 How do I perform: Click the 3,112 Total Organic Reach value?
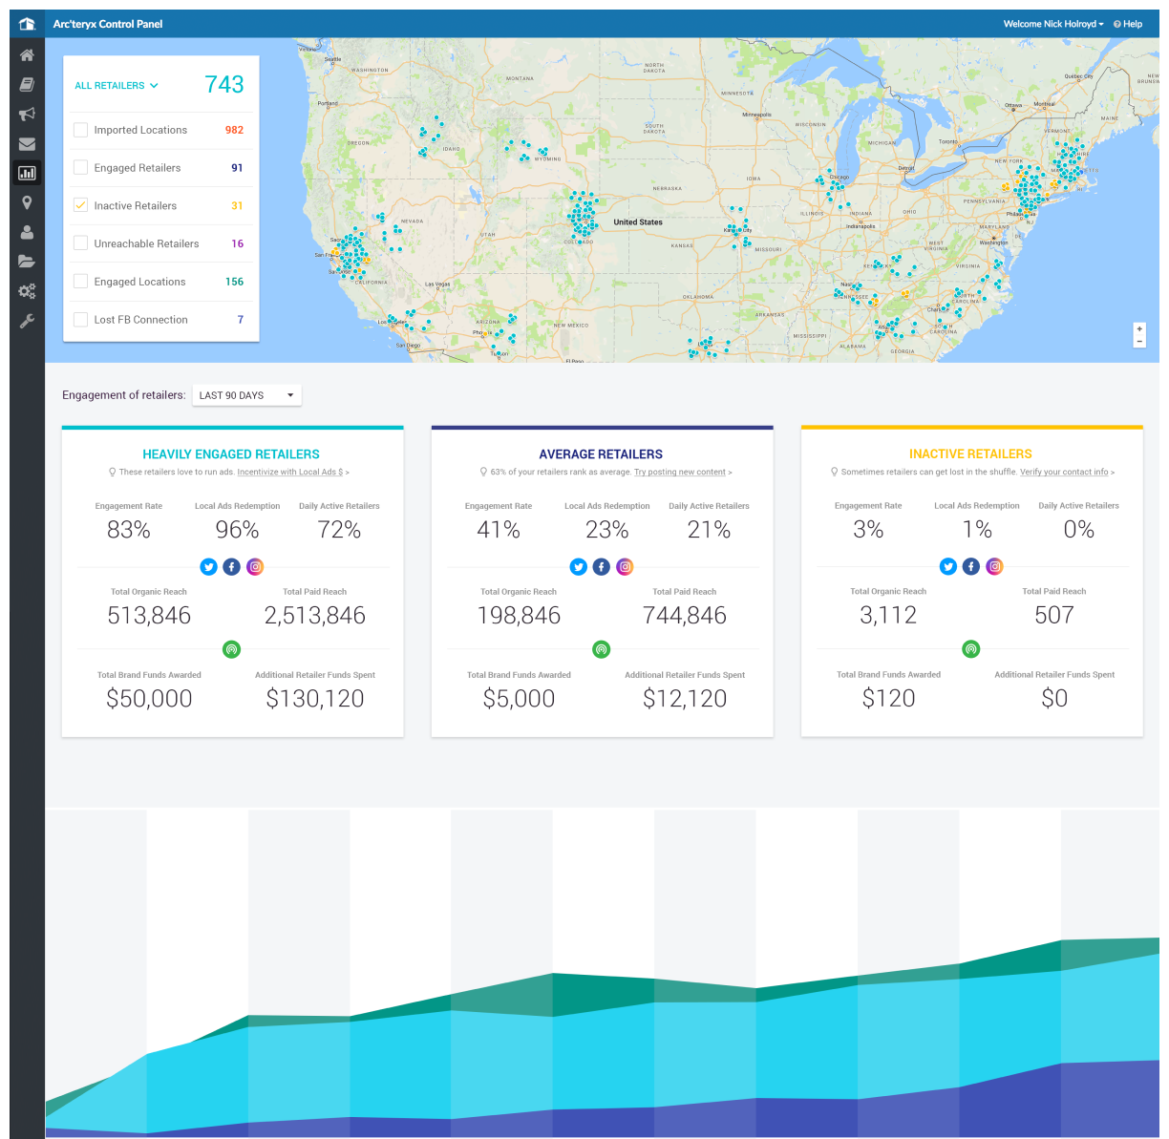888,616
